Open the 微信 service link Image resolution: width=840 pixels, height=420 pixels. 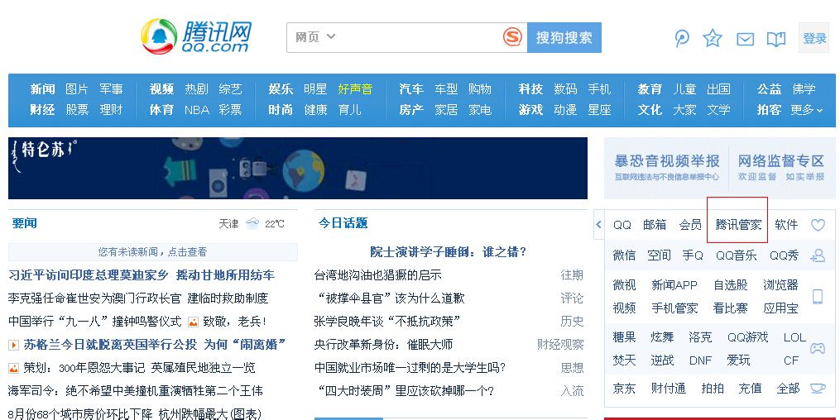click(624, 255)
